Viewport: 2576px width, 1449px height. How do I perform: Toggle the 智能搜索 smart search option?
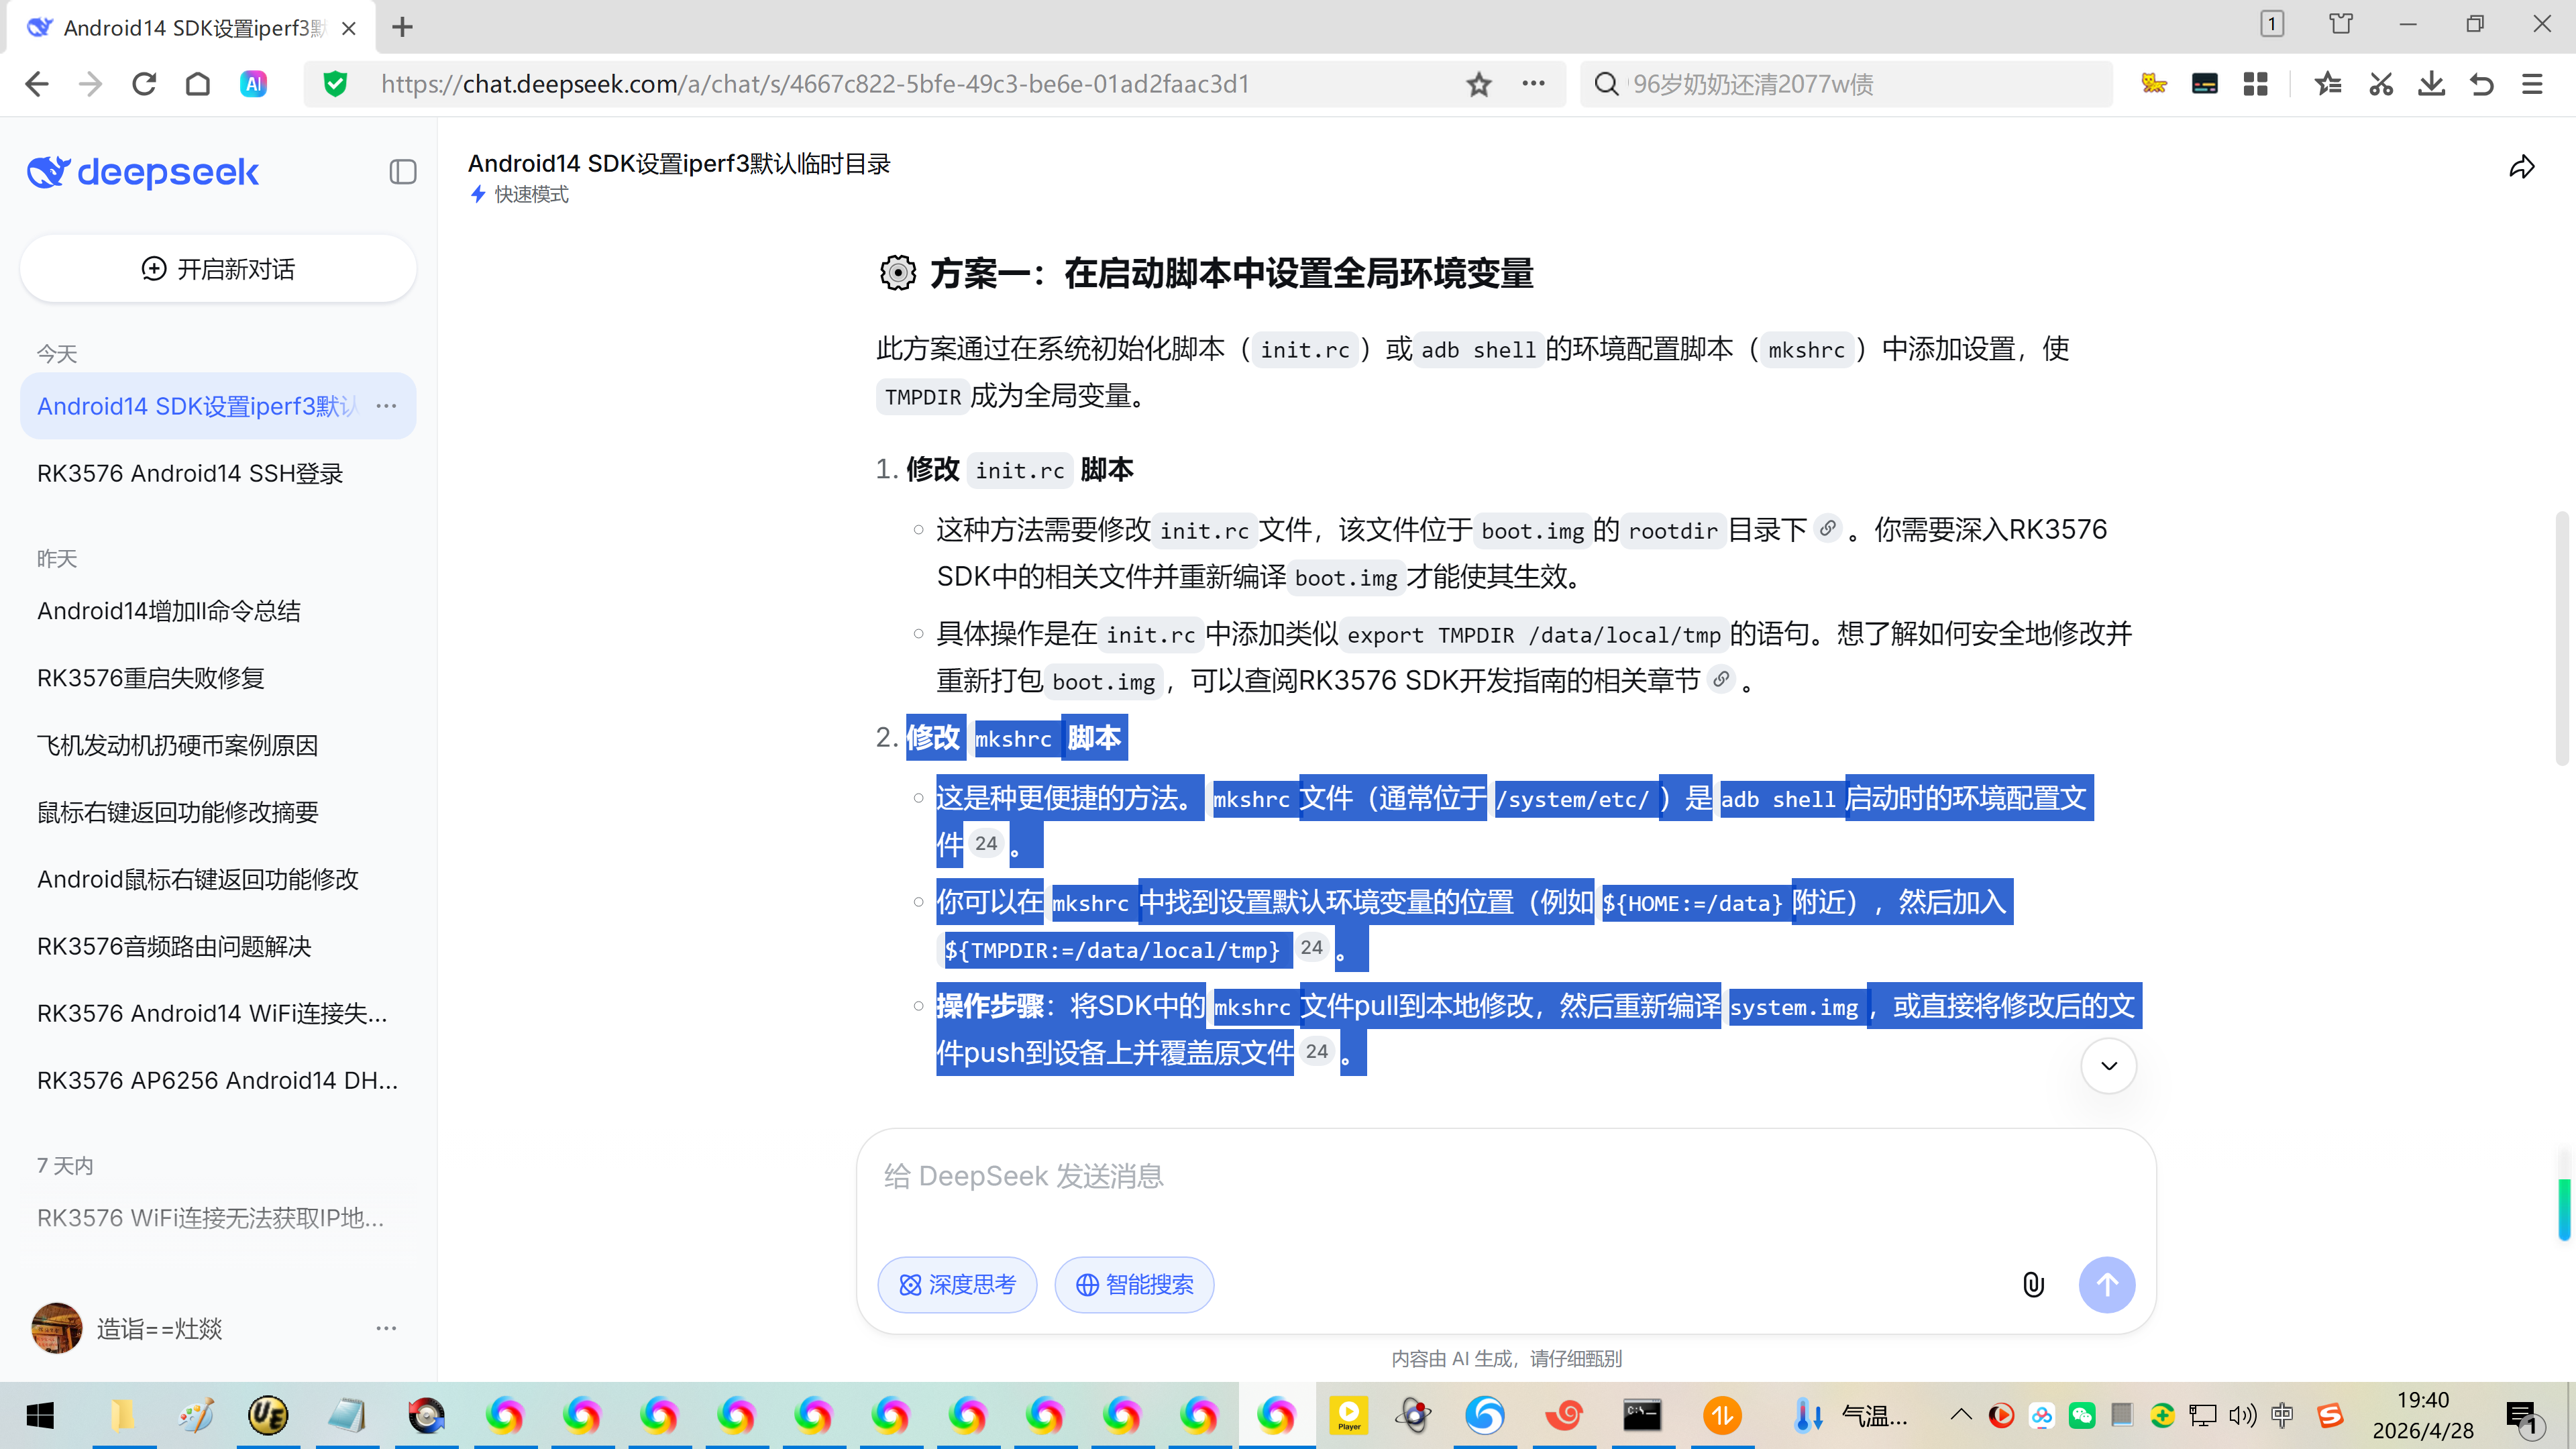1134,1284
